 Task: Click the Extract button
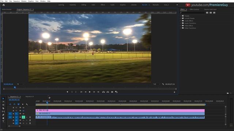(x=108, y=92)
